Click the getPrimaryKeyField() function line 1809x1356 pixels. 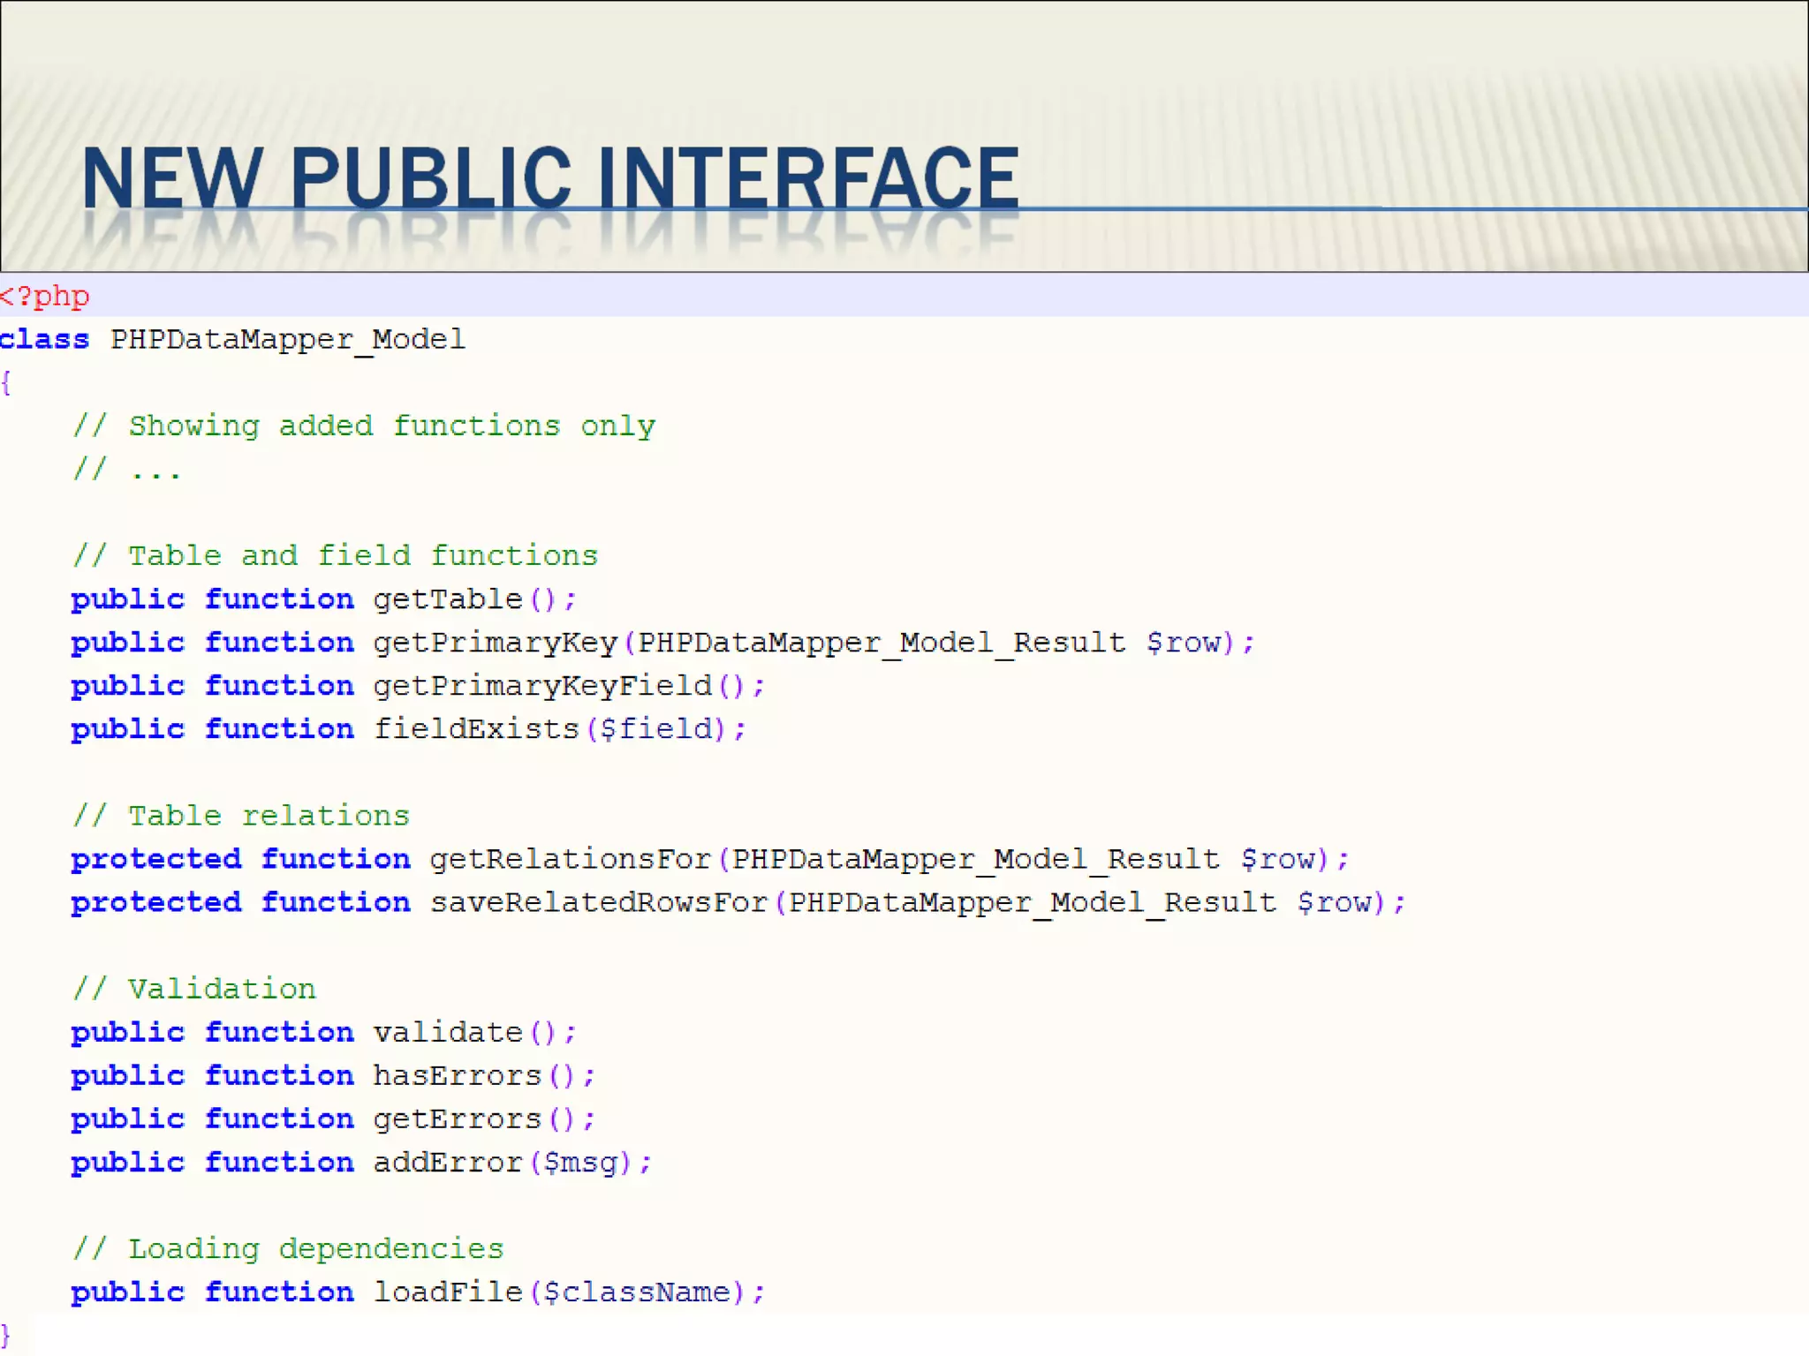(418, 686)
